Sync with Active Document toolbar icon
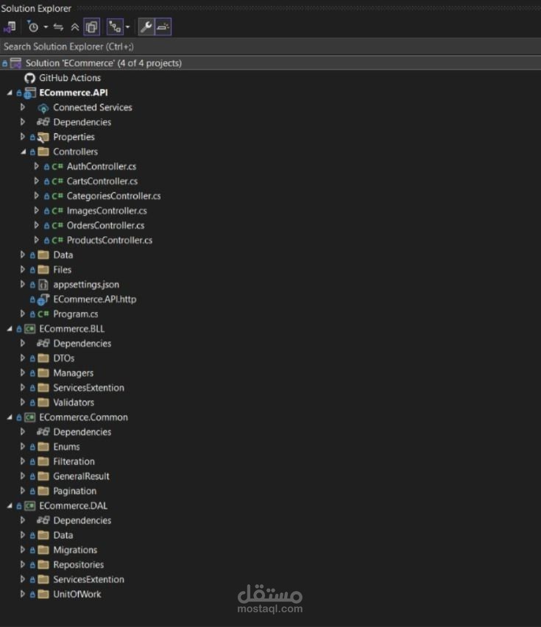Screen dimensions: 541x627 (x=58, y=27)
